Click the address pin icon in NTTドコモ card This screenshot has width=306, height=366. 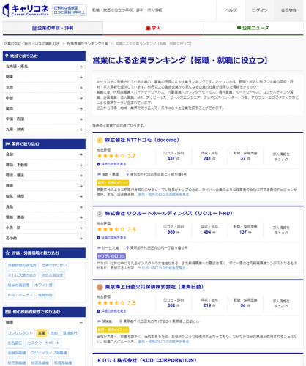[127, 174]
